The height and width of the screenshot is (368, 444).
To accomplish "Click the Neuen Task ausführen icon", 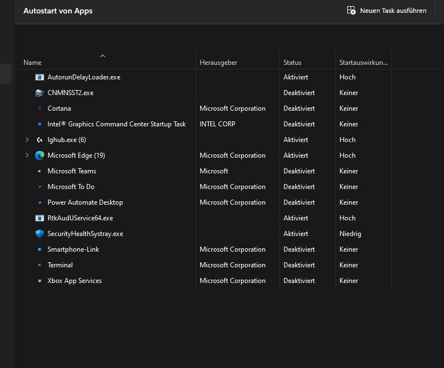I will 351,11.
